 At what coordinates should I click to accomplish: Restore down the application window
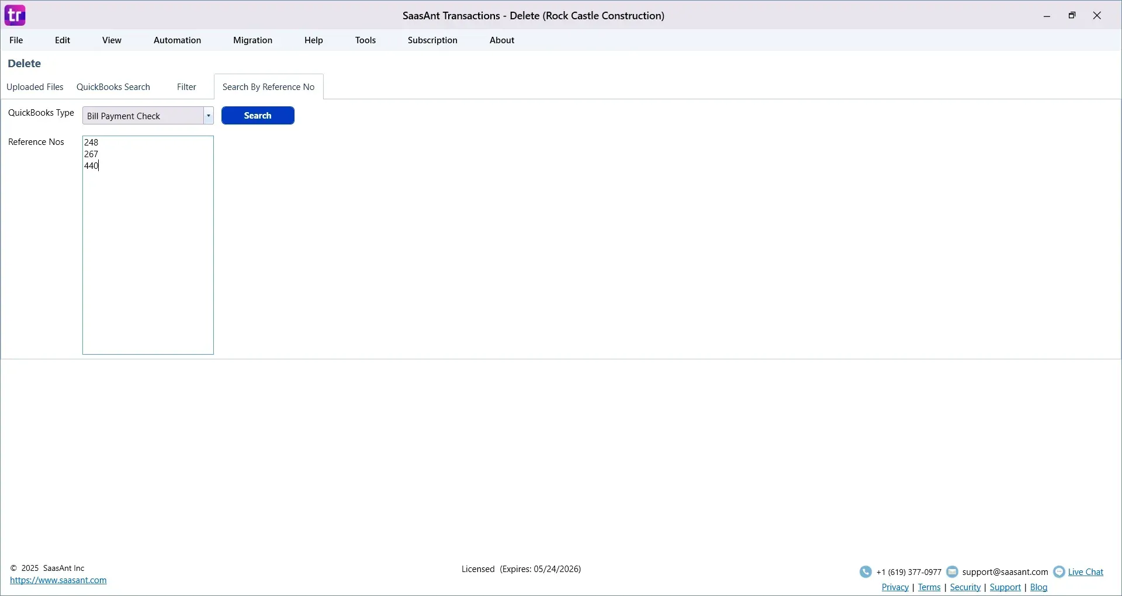[x=1073, y=16]
